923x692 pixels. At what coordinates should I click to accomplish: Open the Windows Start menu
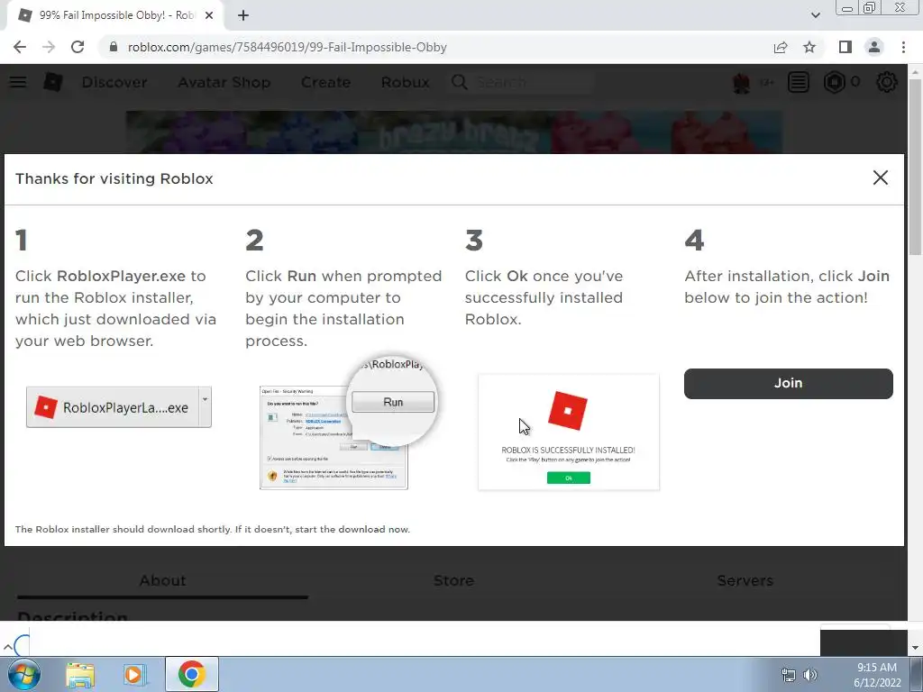[x=24, y=674]
